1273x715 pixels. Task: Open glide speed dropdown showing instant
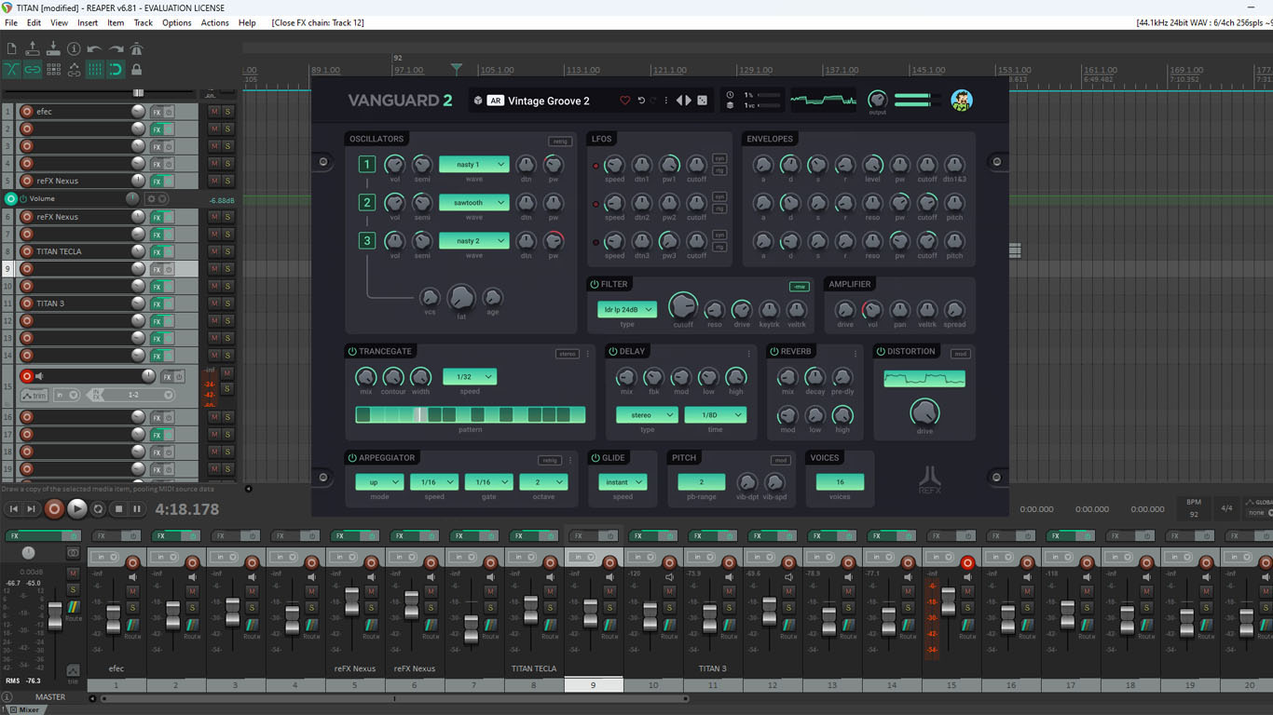tap(623, 482)
